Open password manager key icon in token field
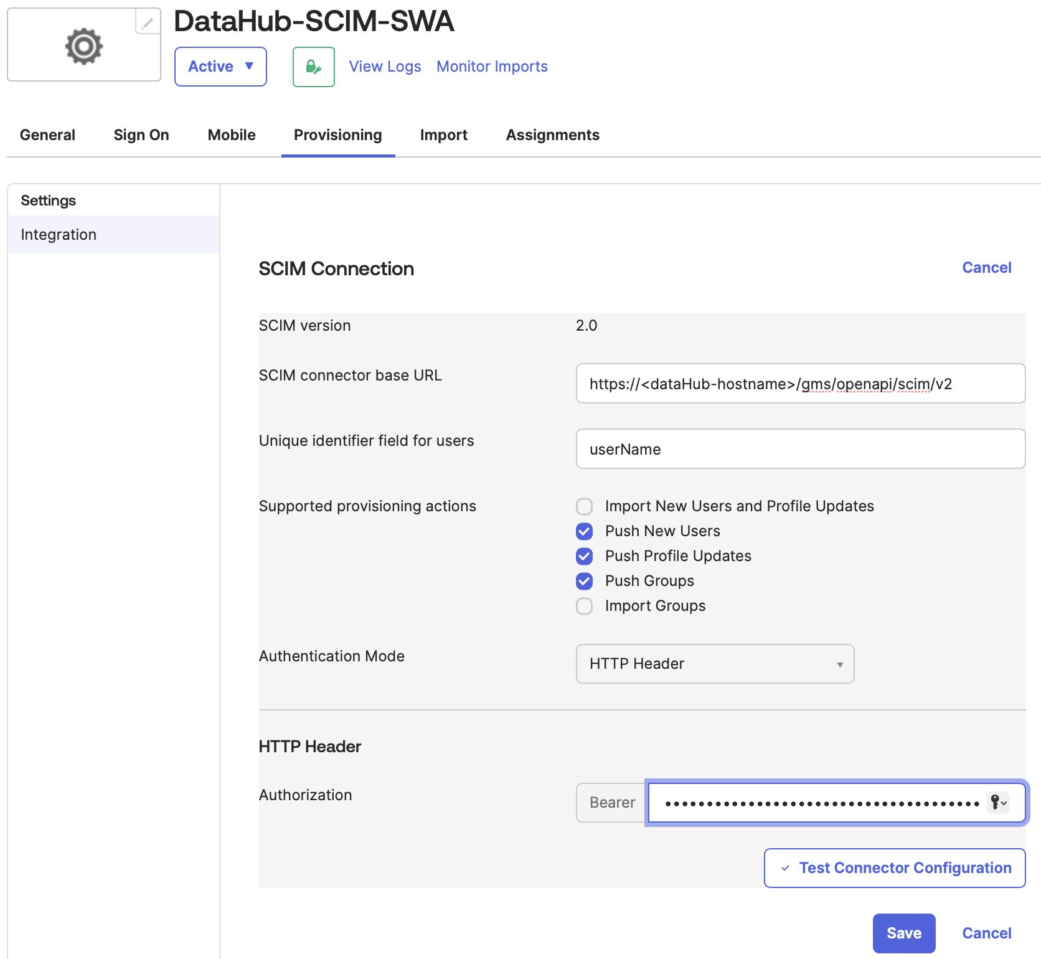The width and height of the screenshot is (1041, 959). click(999, 803)
